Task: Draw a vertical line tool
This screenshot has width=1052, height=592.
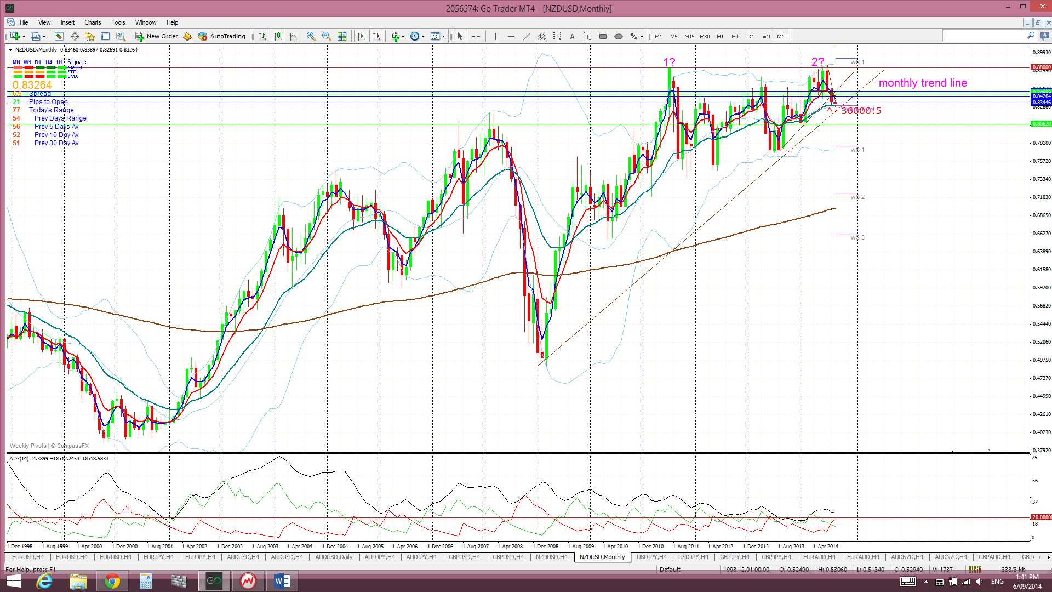Action: click(x=495, y=36)
